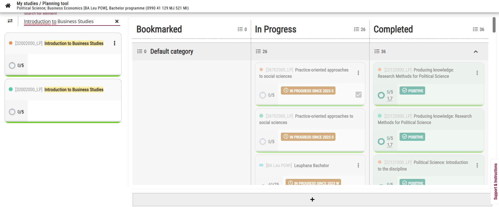
Task: Clear the search field with X
Action: pos(117,21)
